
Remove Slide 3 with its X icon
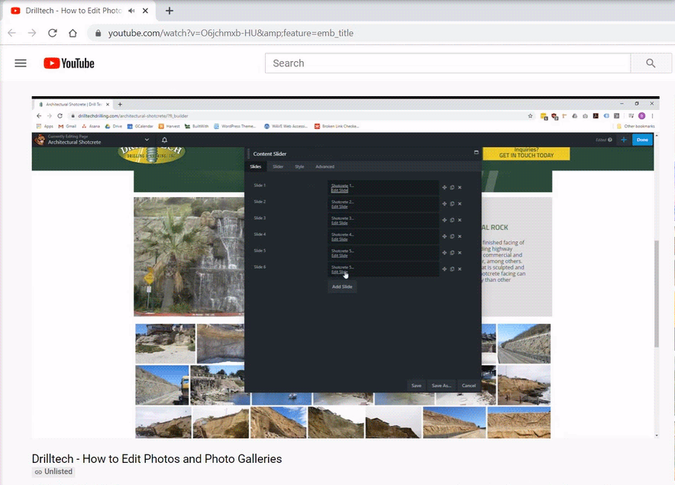click(x=460, y=219)
